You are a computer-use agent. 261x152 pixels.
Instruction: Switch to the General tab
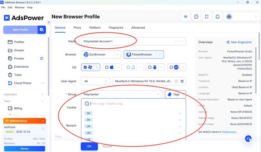click(x=60, y=28)
